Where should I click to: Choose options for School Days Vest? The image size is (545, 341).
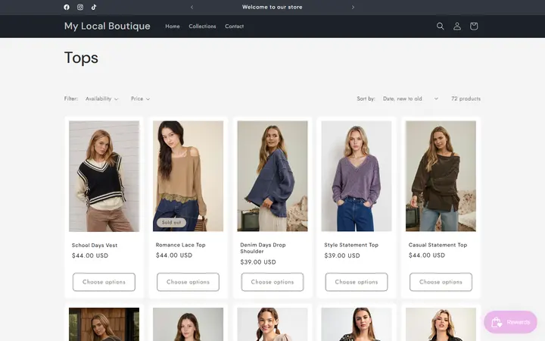104,282
